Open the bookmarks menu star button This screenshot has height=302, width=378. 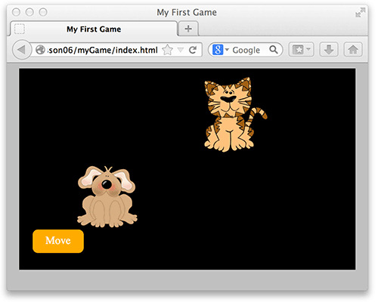(x=299, y=50)
